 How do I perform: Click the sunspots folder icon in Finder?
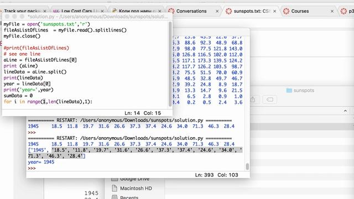point(289,91)
